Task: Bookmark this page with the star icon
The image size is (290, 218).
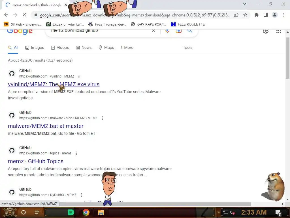Action: coord(245,15)
